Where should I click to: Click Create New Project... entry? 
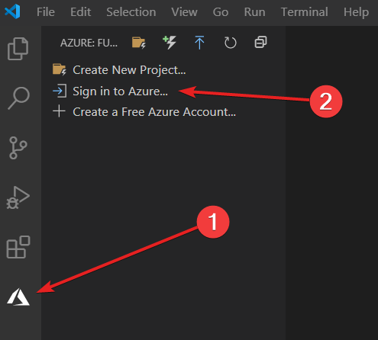[119, 70]
